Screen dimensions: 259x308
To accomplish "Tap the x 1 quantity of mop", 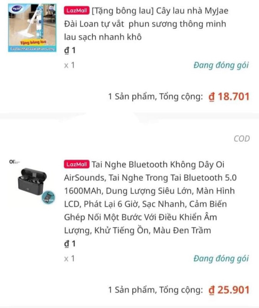I will point(69,65).
